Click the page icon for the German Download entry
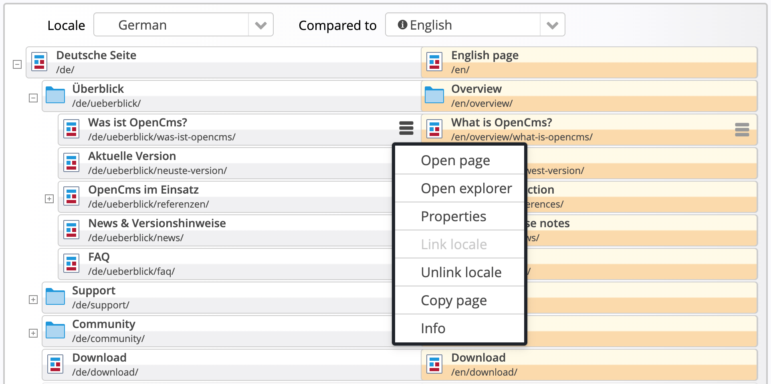 tap(56, 364)
